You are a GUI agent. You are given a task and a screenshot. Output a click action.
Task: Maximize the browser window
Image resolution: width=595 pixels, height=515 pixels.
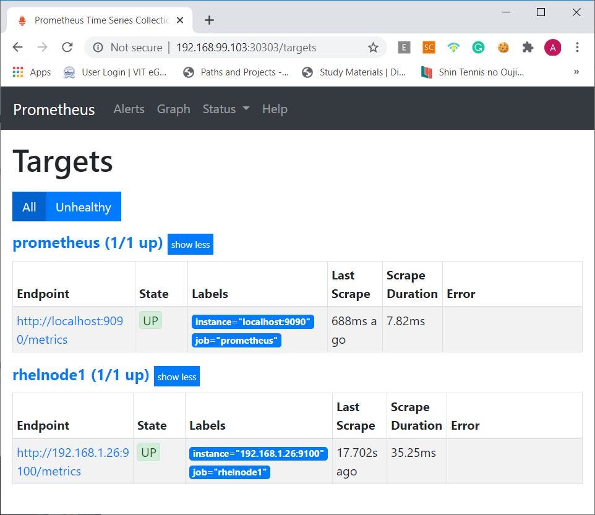[x=541, y=12]
